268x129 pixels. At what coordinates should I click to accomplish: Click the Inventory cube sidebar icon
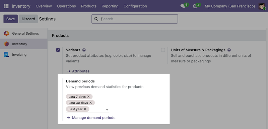(6, 44)
